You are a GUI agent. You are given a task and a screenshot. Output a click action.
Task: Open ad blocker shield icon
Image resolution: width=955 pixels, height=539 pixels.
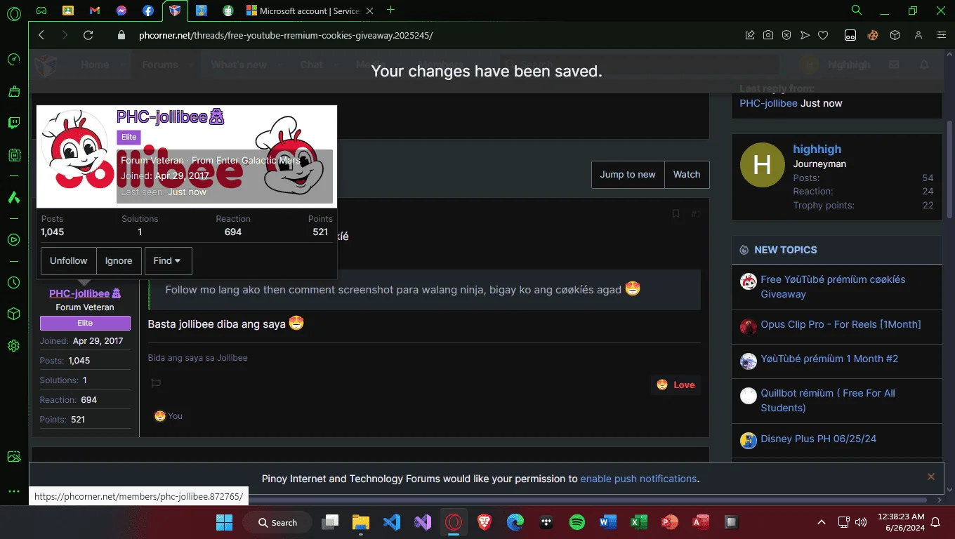786,35
